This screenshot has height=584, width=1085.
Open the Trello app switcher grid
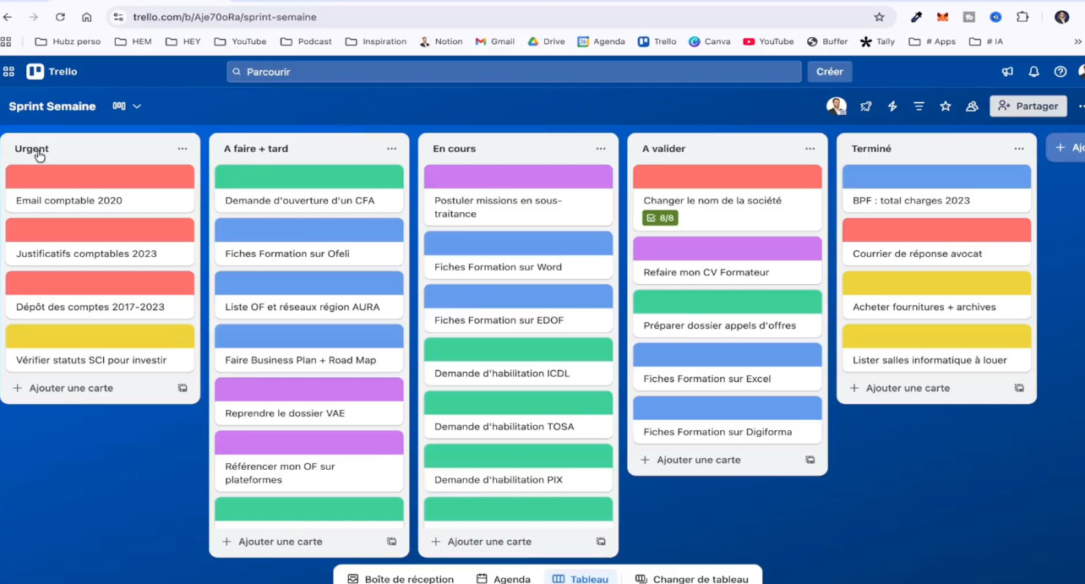click(x=8, y=72)
